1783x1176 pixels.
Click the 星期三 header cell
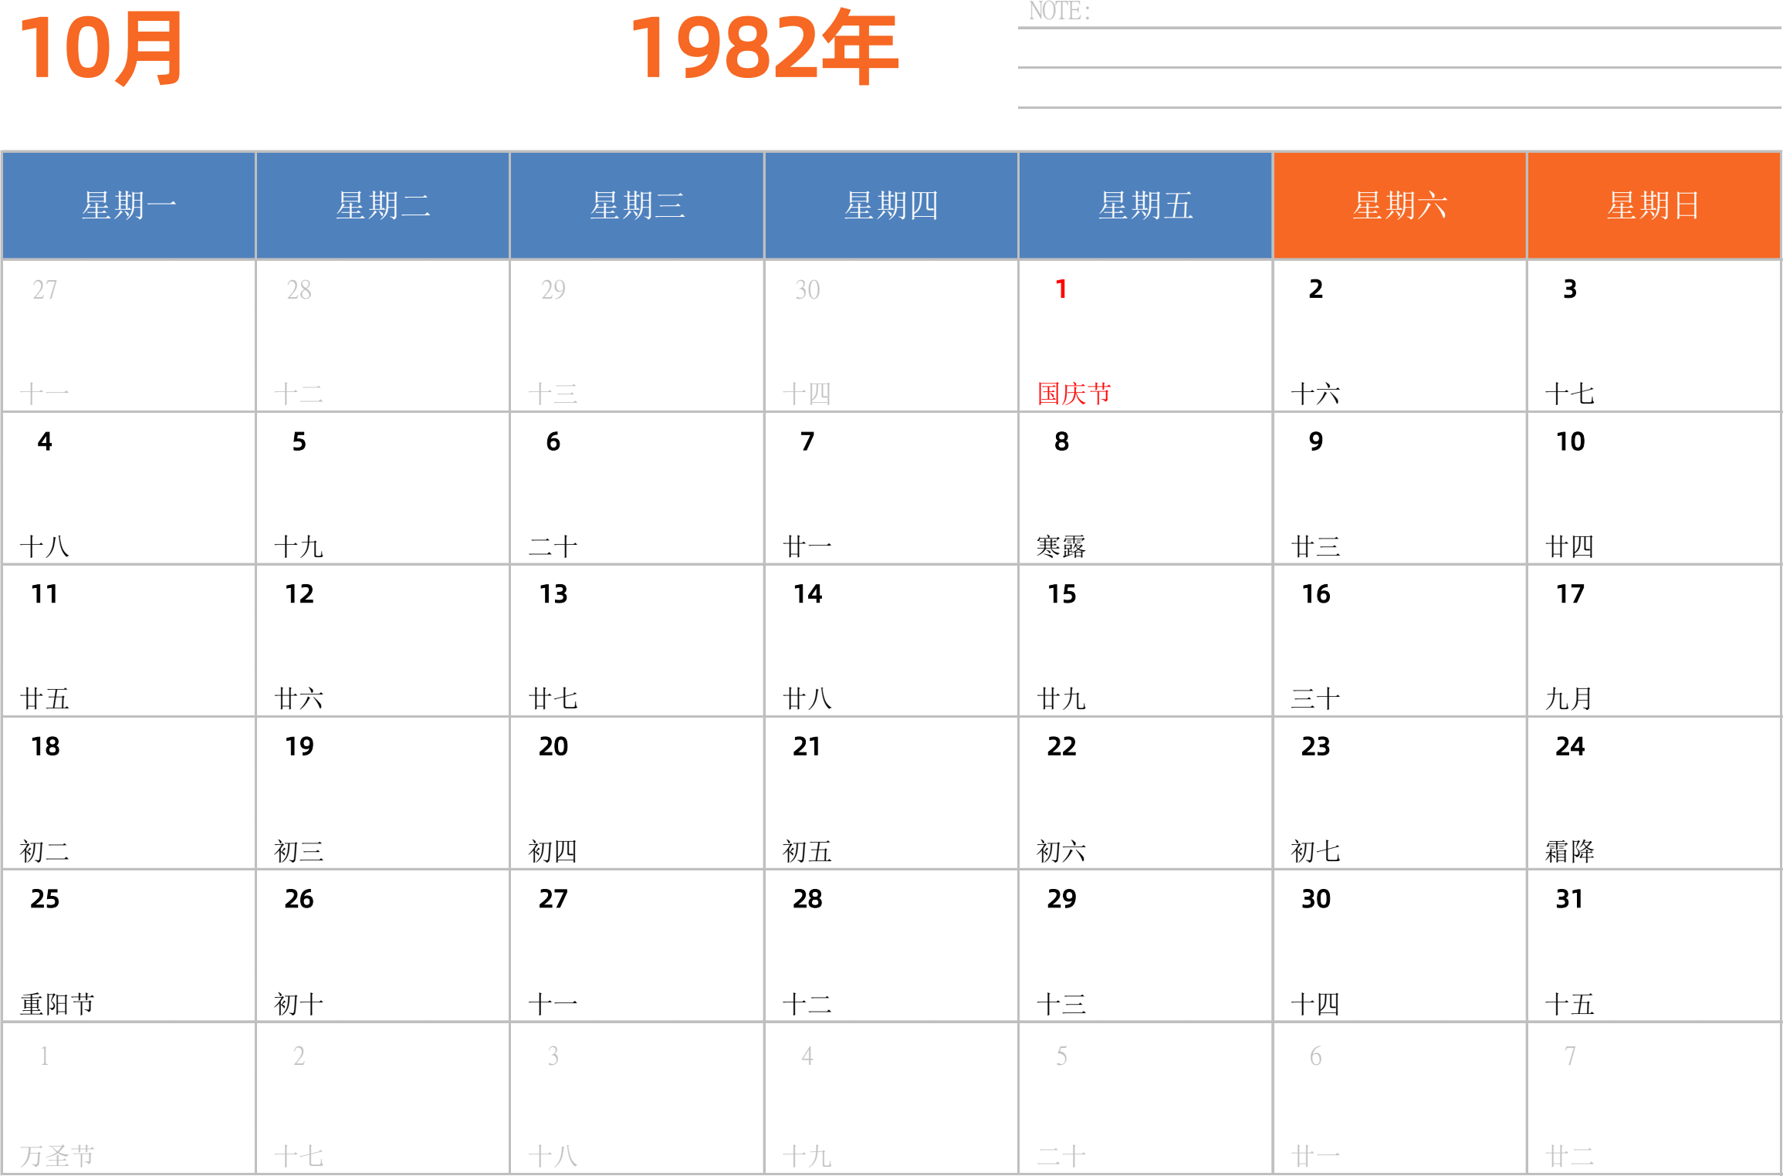(637, 206)
